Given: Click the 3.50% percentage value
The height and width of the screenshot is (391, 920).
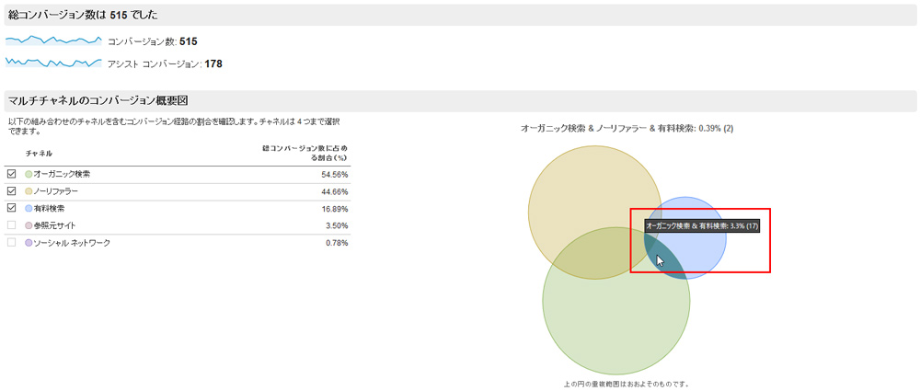Looking at the screenshot, I should click(339, 226).
